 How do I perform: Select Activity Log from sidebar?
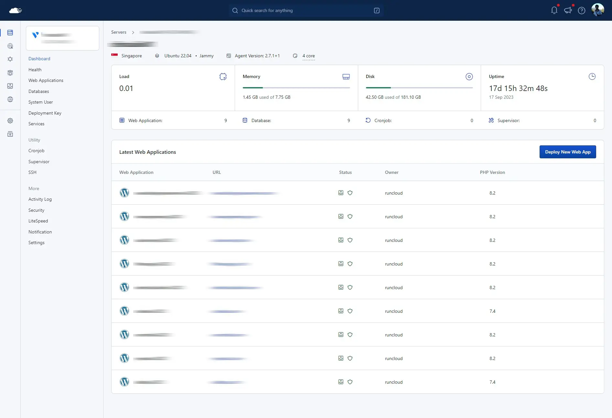click(x=40, y=199)
